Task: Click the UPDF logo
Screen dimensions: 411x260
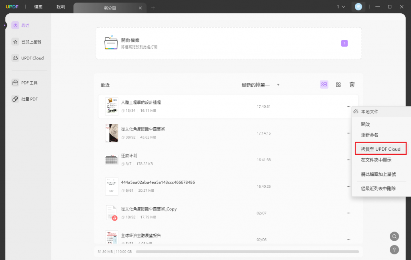Action: tap(12, 6)
